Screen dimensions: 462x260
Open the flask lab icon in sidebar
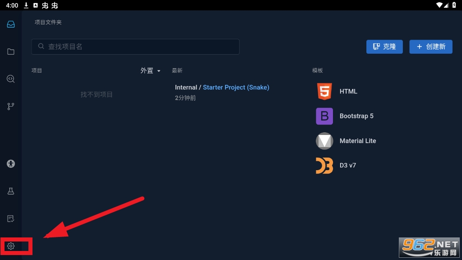coord(11,191)
